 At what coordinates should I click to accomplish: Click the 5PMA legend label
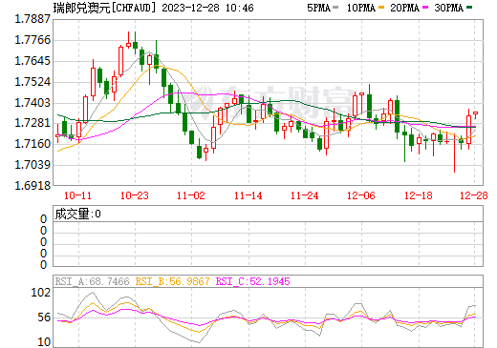pyautogui.click(x=318, y=8)
